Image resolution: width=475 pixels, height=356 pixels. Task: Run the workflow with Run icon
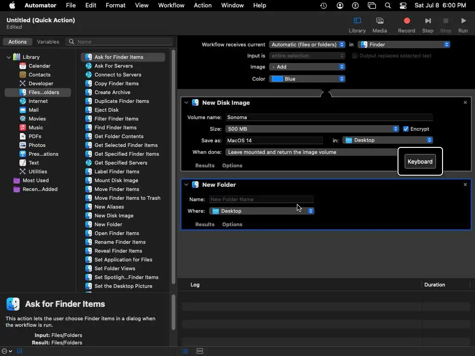click(463, 21)
